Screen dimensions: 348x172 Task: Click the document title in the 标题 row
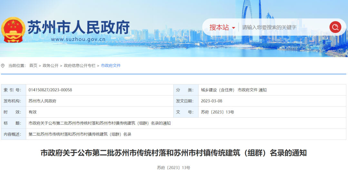pos(99,123)
